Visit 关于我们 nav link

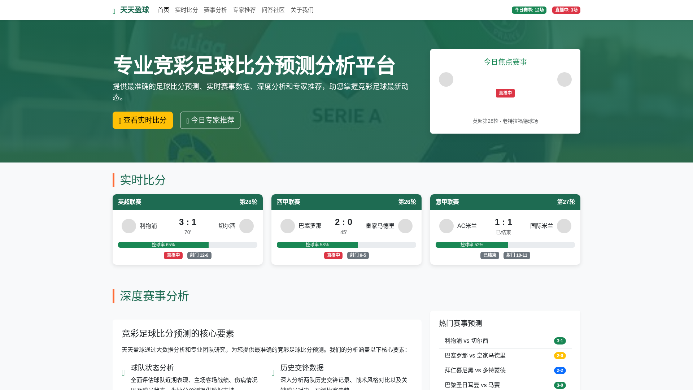point(302,10)
